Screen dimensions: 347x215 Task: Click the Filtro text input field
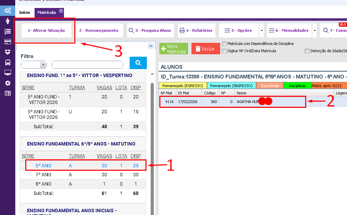(x=87, y=65)
